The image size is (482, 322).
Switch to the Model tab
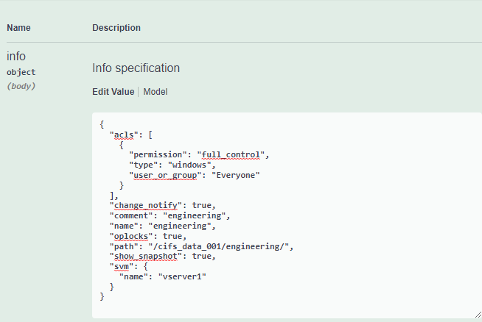156,92
